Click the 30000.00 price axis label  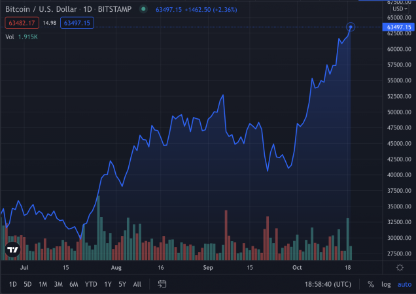click(399, 238)
